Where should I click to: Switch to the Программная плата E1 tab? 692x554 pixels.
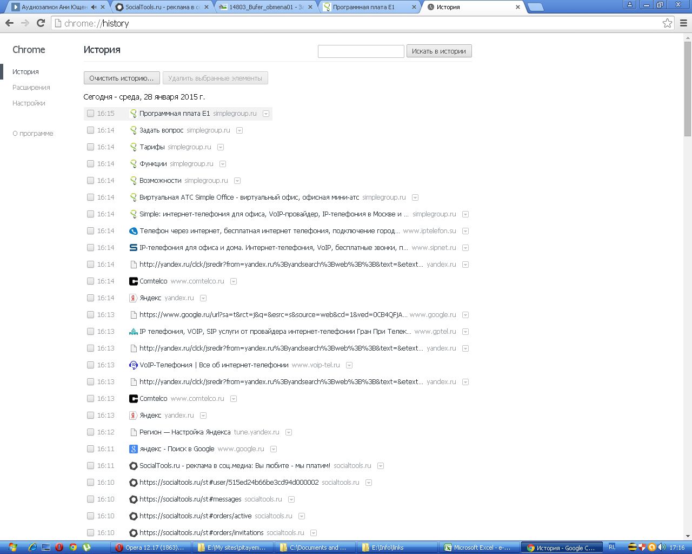370,7
